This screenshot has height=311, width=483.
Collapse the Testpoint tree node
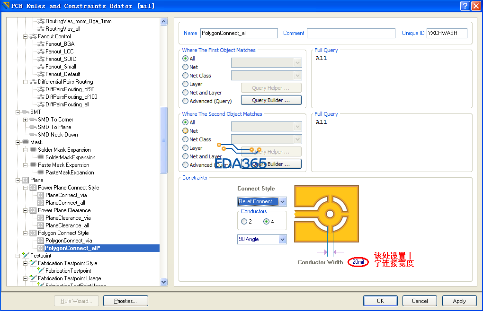[x=18, y=256]
